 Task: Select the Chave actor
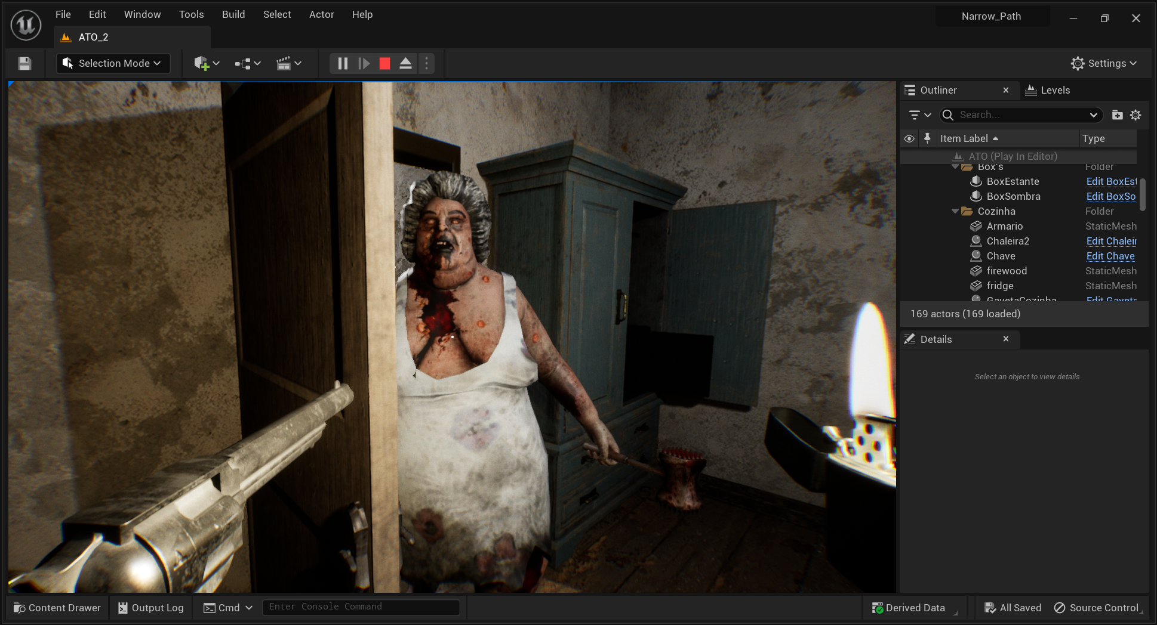pos(1001,256)
